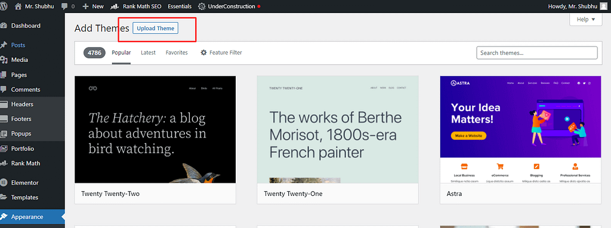Switch to the Popular themes tab

[x=121, y=52]
